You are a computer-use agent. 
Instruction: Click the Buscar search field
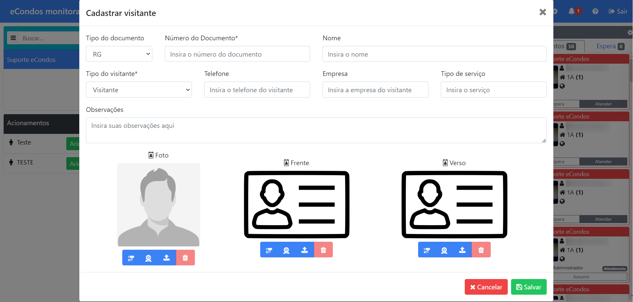tap(49, 38)
